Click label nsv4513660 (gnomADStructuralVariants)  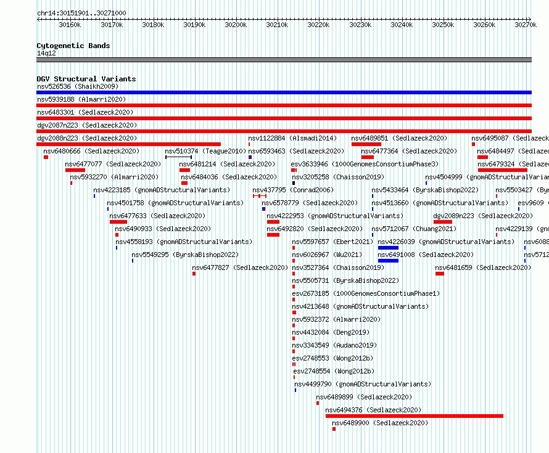pyautogui.click(x=440, y=203)
